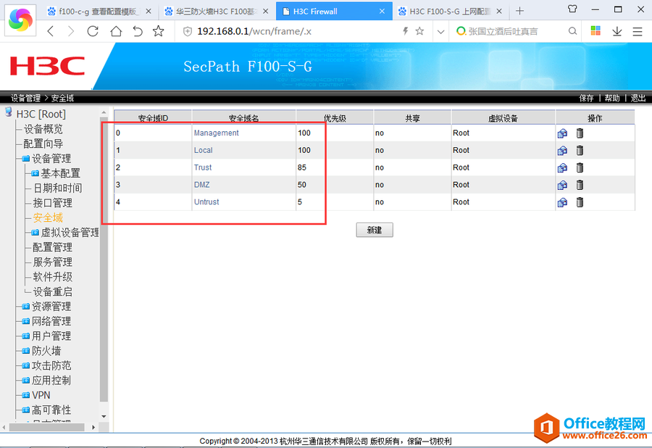
Task: Delete the Management security zone
Action: pos(580,133)
